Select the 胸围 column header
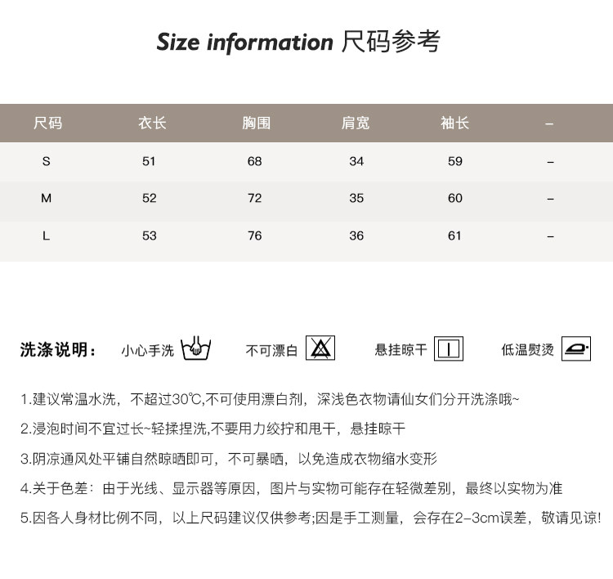The height and width of the screenshot is (579, 613). 256,123
